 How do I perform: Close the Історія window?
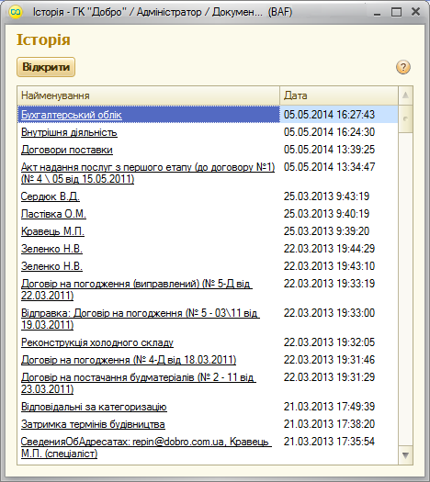[x=415, y=12]
